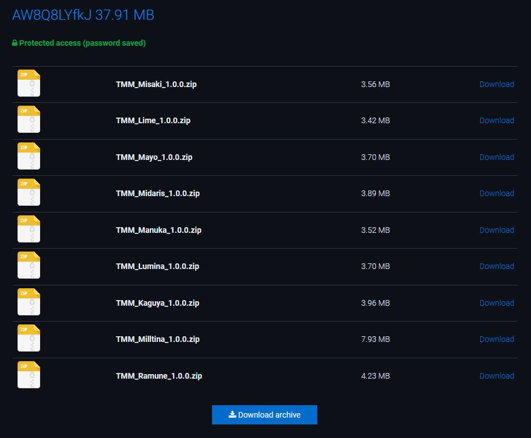
Task: Click the ZIP icon for TMM_Lumina_1.0.0.zip
Action: pyautogui.click(x=29, y=266)
